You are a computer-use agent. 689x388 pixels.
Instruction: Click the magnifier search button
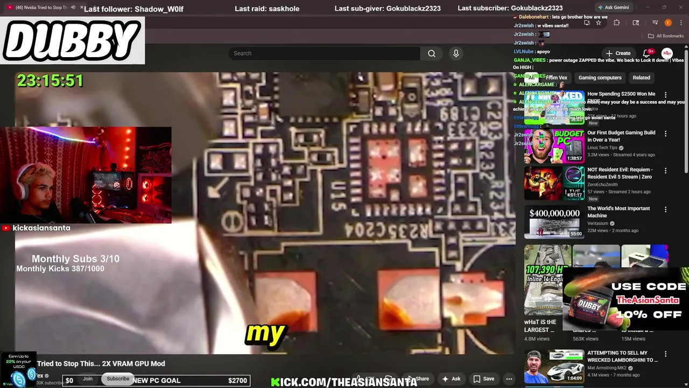(432, 53)
